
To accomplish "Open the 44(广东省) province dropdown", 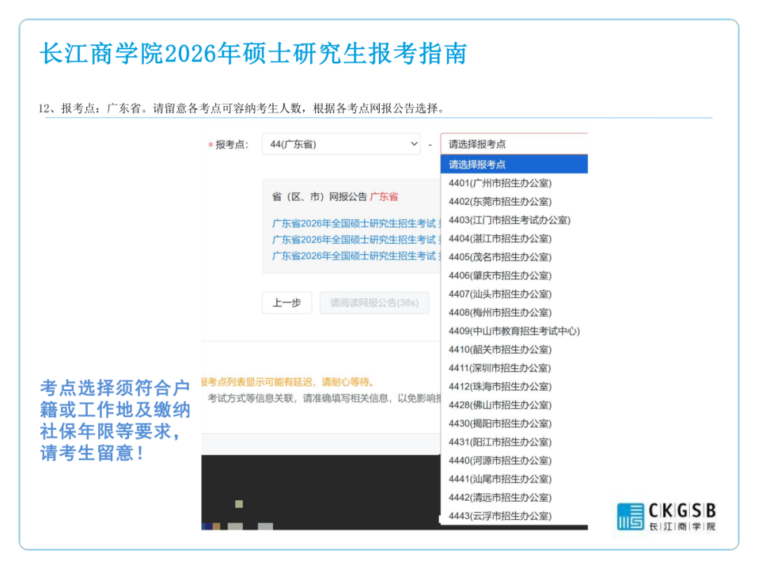I will 340,144.
